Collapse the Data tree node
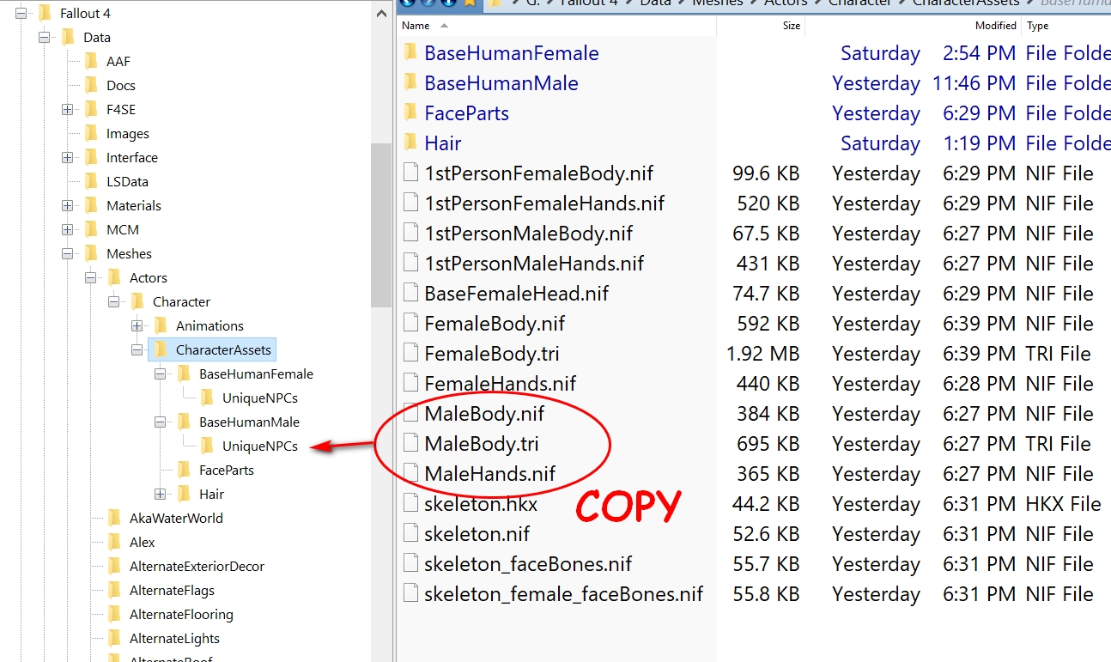This screenshot has height=662, width=1111. coord(44,37)
